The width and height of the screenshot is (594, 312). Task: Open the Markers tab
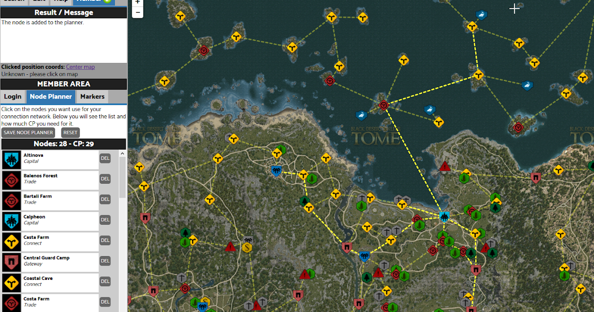pyautogui.click(x=92, y=97)
